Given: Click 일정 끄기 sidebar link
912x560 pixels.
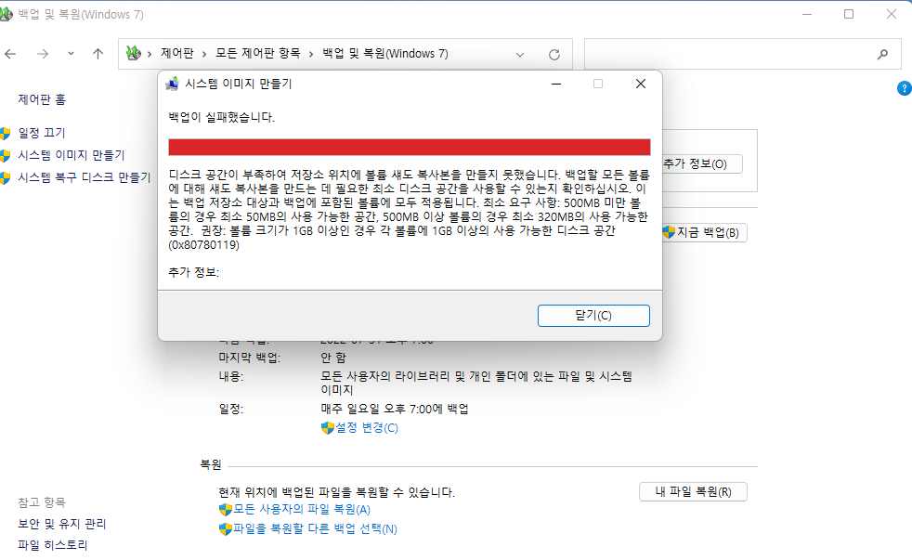Looking at the screenshot, I should (x=42, y=133).
